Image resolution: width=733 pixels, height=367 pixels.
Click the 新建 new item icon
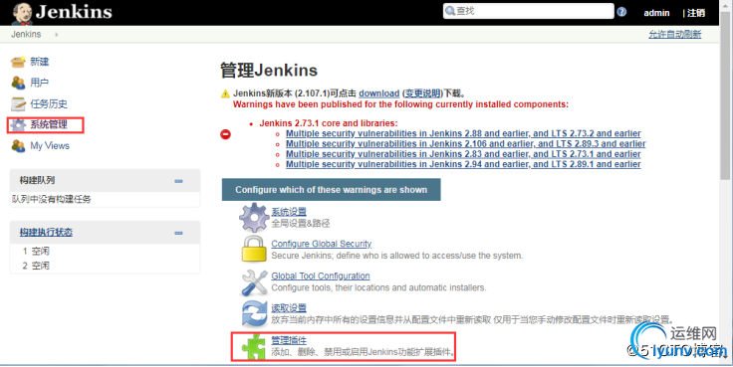[18, 62]
